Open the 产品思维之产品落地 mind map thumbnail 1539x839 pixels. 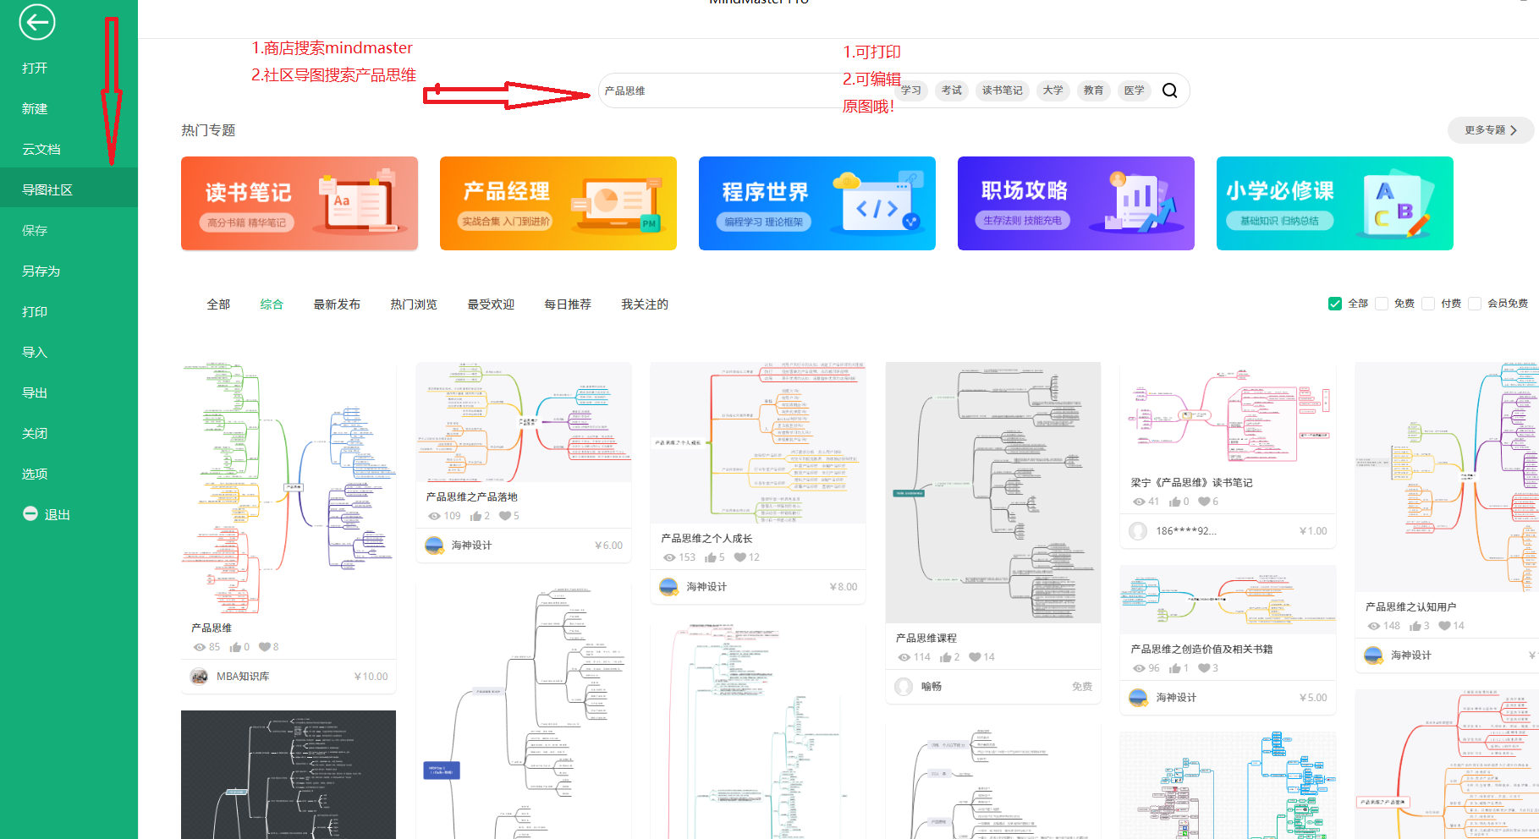pos(524,422)
